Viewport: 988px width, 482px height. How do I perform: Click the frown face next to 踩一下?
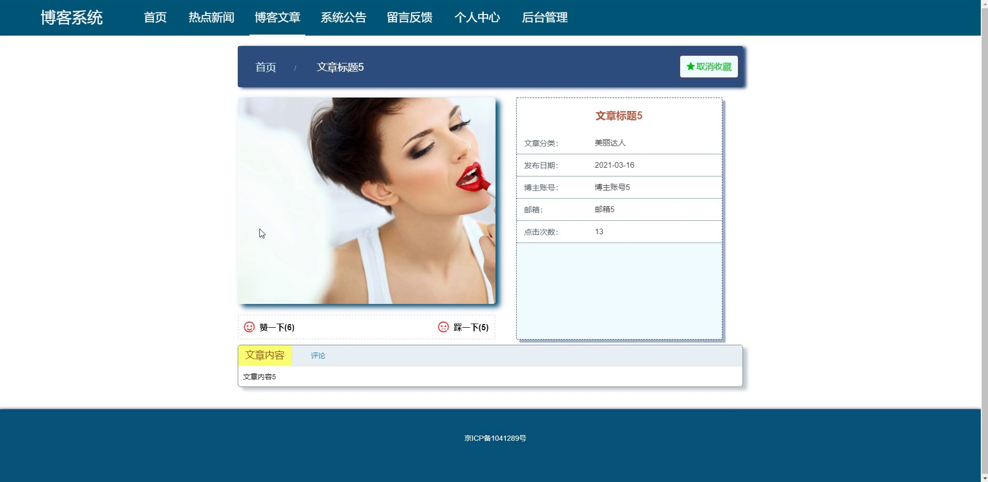(x=443, y=327)
